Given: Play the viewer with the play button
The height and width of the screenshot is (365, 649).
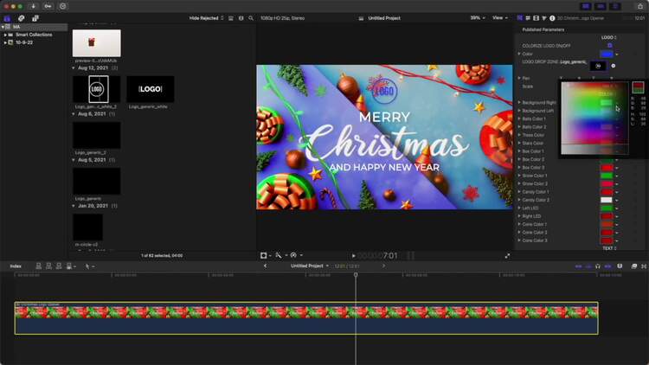Looking at the screenshot, I should (x=353, y=256).
